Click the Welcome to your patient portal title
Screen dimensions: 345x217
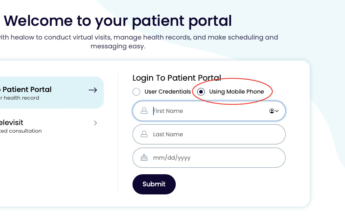(118, 21)
